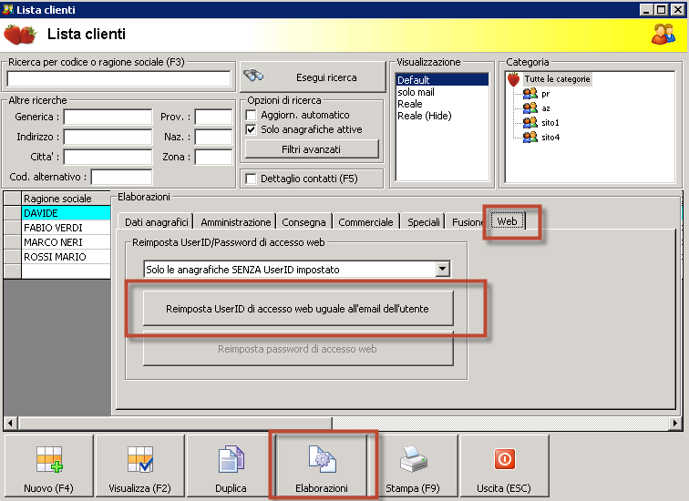The image size is (689, 501).
Task: Click Stampa (F9) printer button
Action: click(x=413, y=465)
